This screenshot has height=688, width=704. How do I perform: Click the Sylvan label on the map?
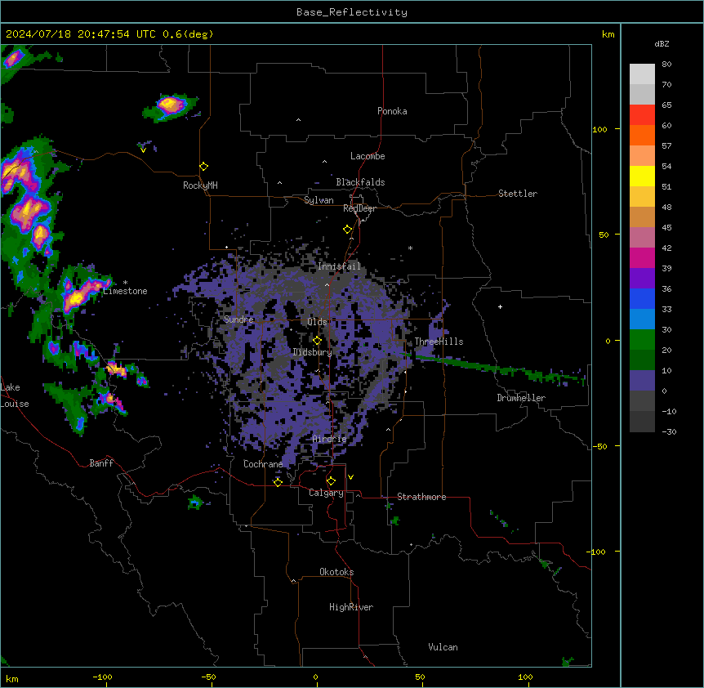[319, 200]
